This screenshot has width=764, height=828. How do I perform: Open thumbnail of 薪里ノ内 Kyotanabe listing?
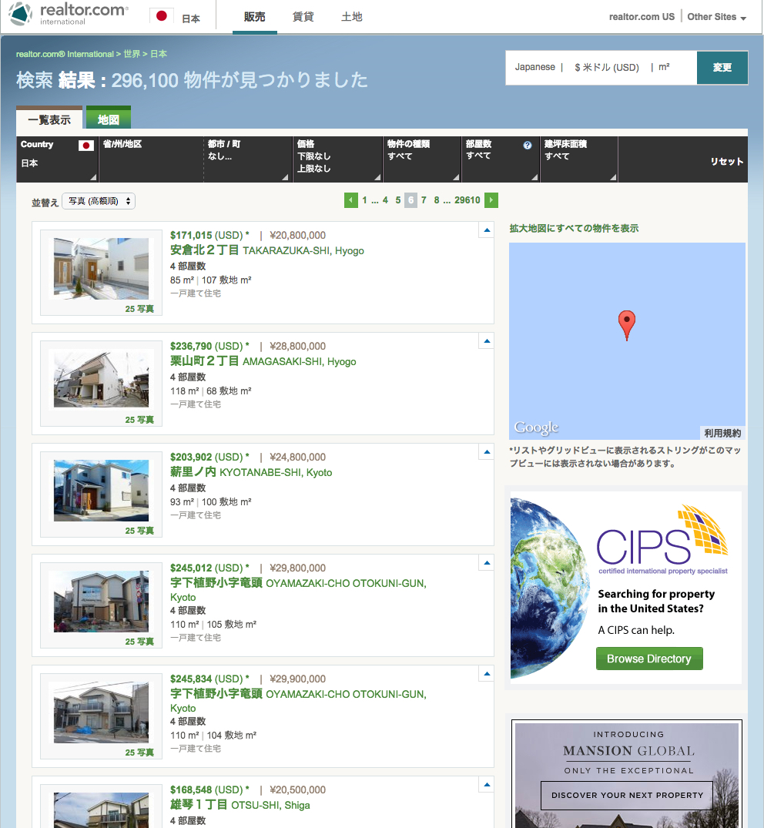click(x=101, y=490)
